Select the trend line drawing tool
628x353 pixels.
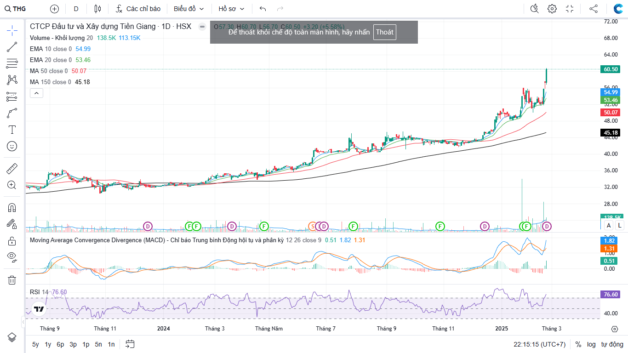click(x=12, y=47)
